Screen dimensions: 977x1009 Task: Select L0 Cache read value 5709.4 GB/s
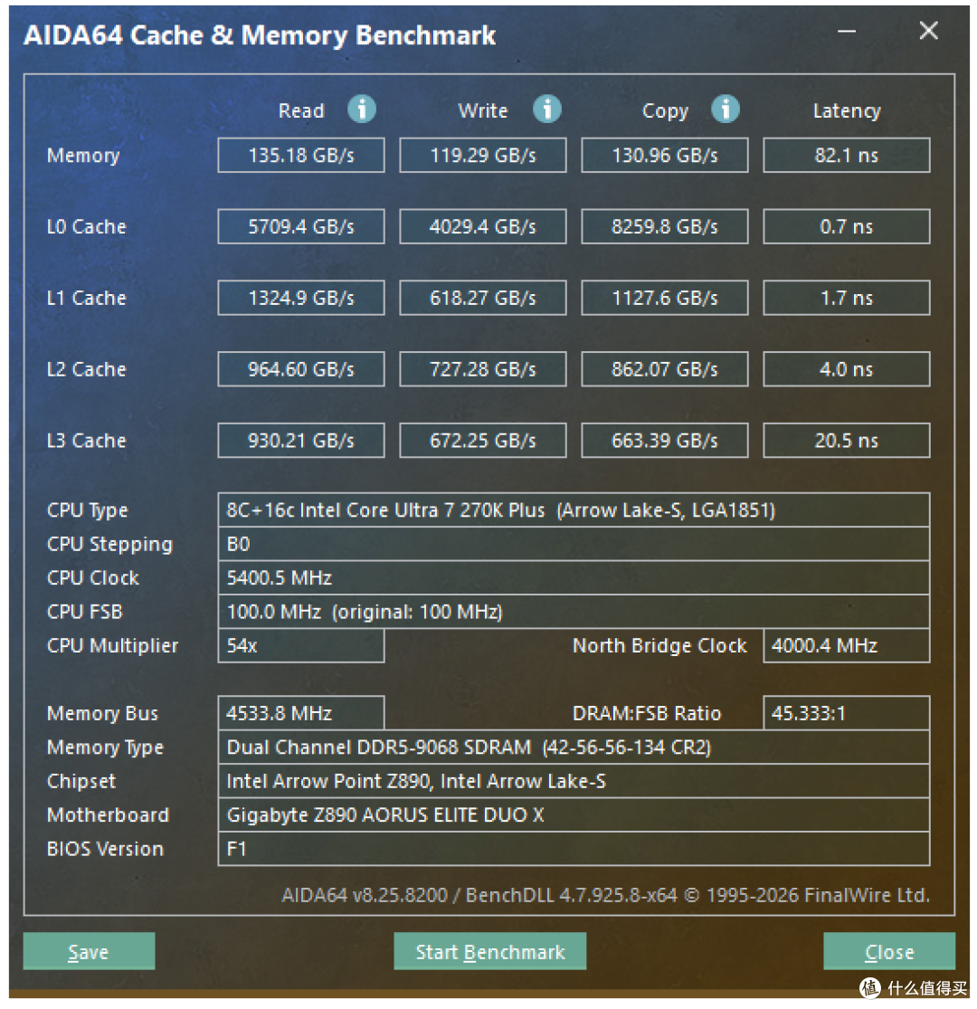pos(301,226)
